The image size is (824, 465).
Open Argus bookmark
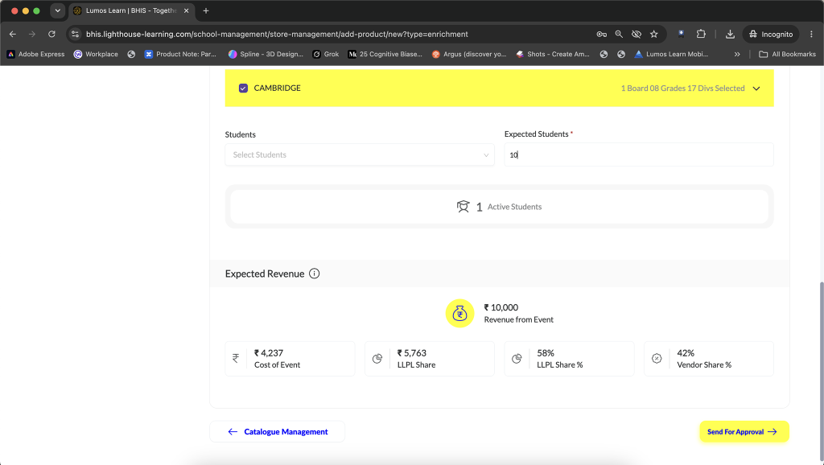coord(469,54)
